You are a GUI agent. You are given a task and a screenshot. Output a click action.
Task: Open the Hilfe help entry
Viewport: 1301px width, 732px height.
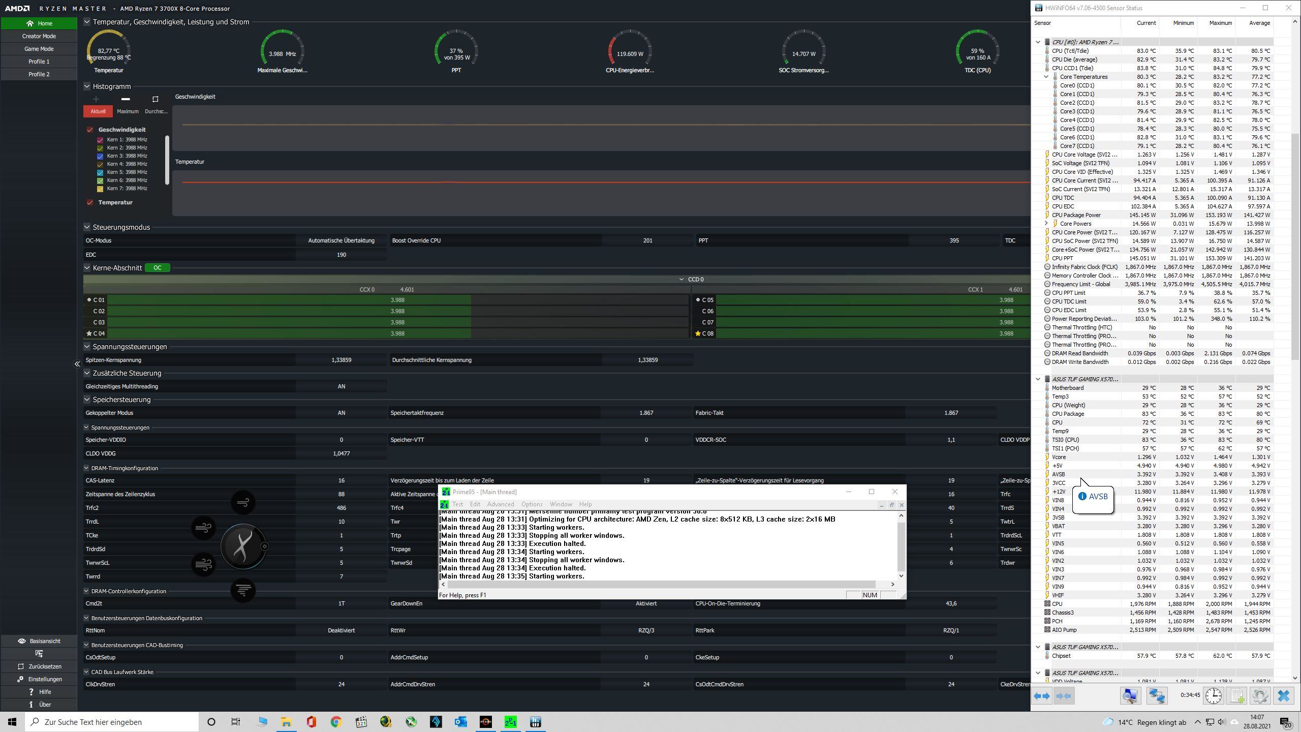click(39, 692)
